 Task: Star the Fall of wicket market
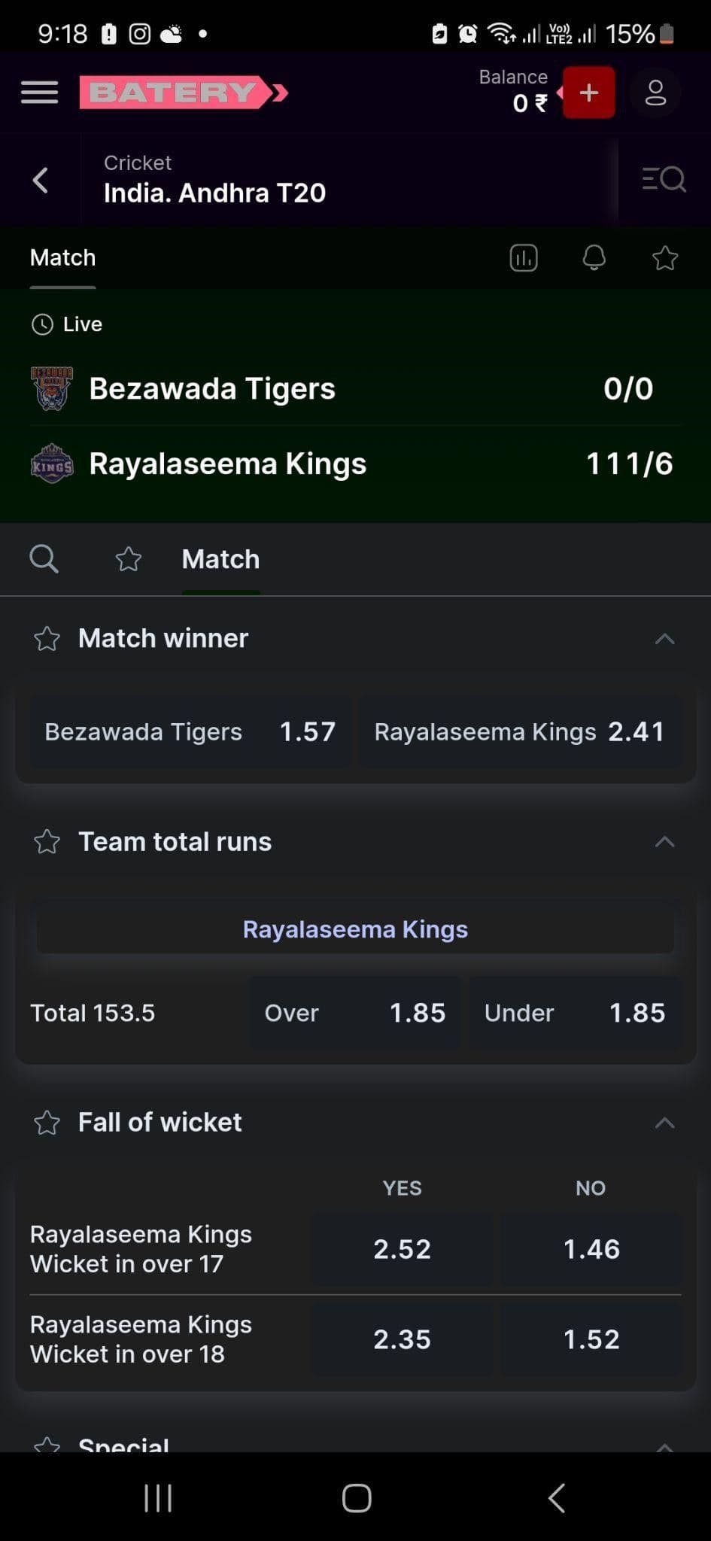[x=47, y=1123]
